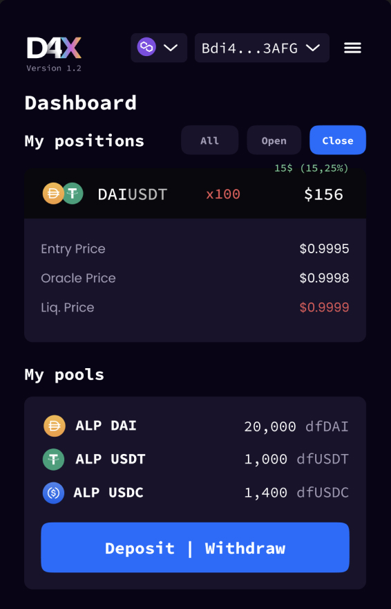The height and width of the screenshot is (609, 391).
Task: Select the ALP USDC pool row
Action: [195, 493]
